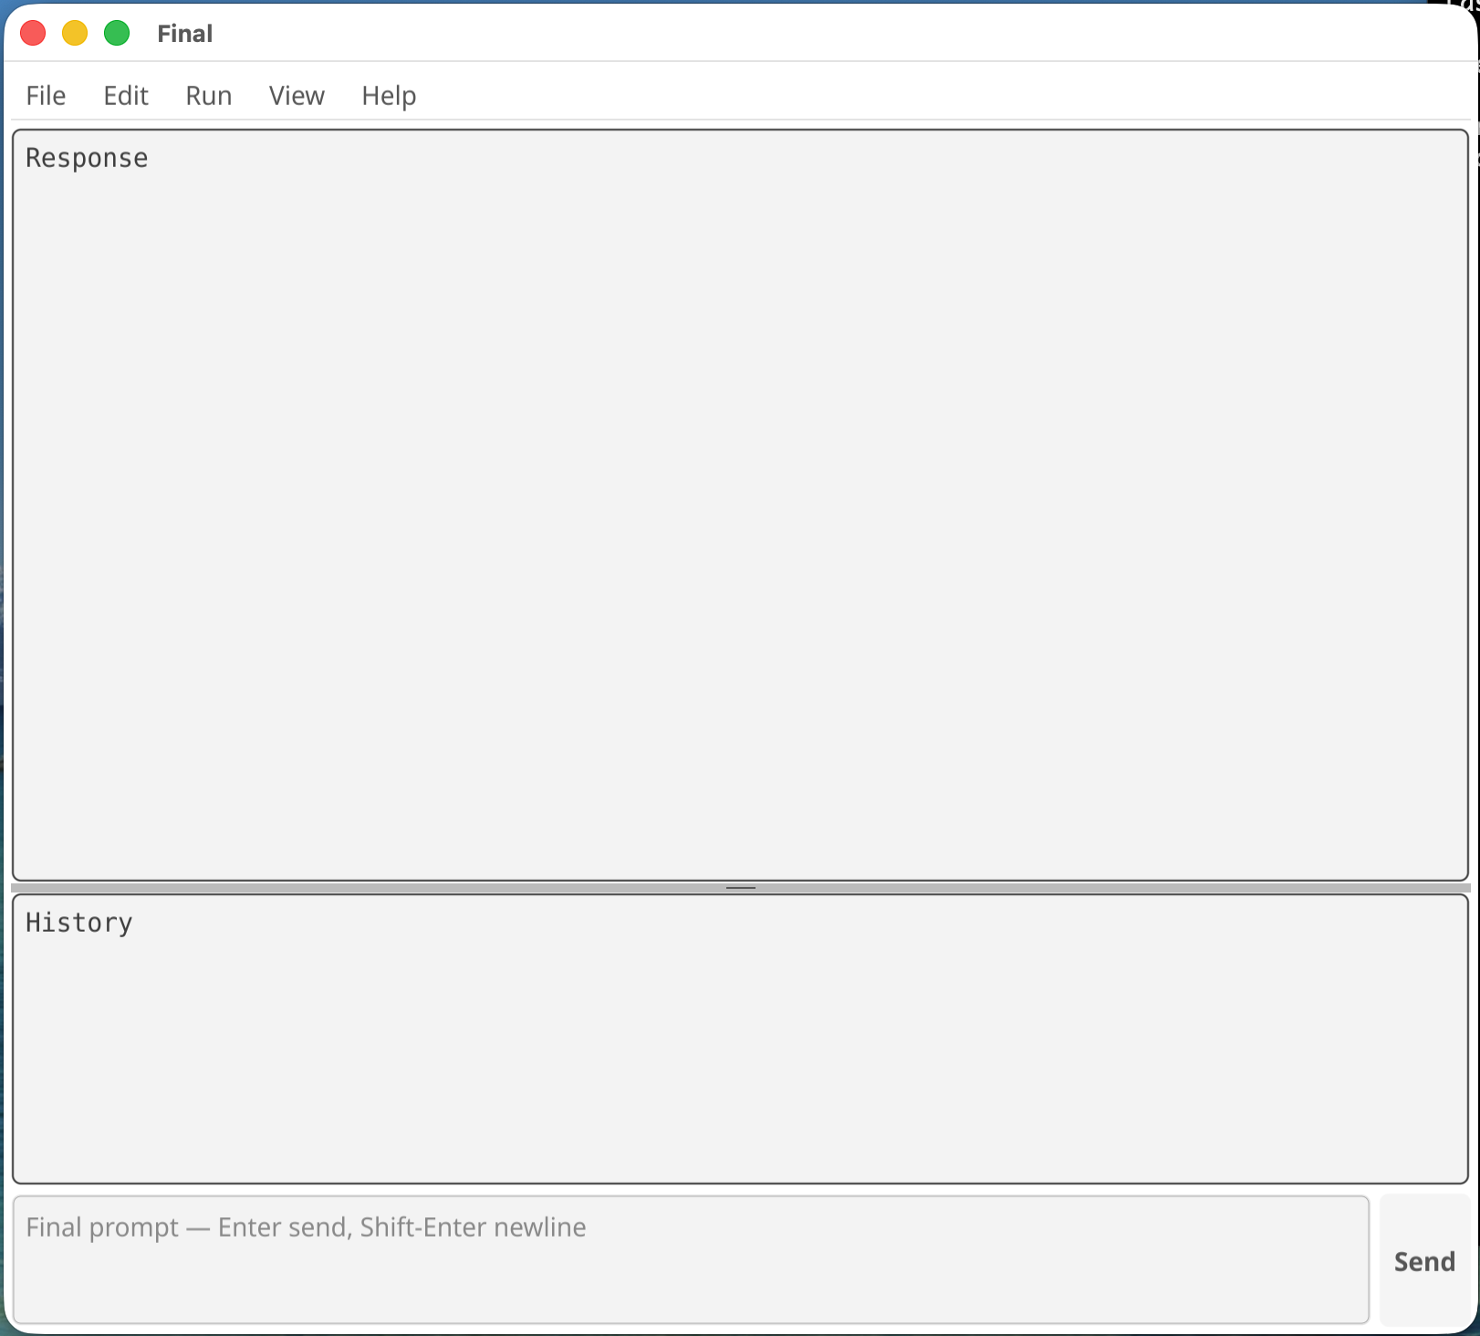The width and height of the screenshot is (1480, 1336).
Task: Open the View menu
Action: pyautogui.click(x=297, y=96)
